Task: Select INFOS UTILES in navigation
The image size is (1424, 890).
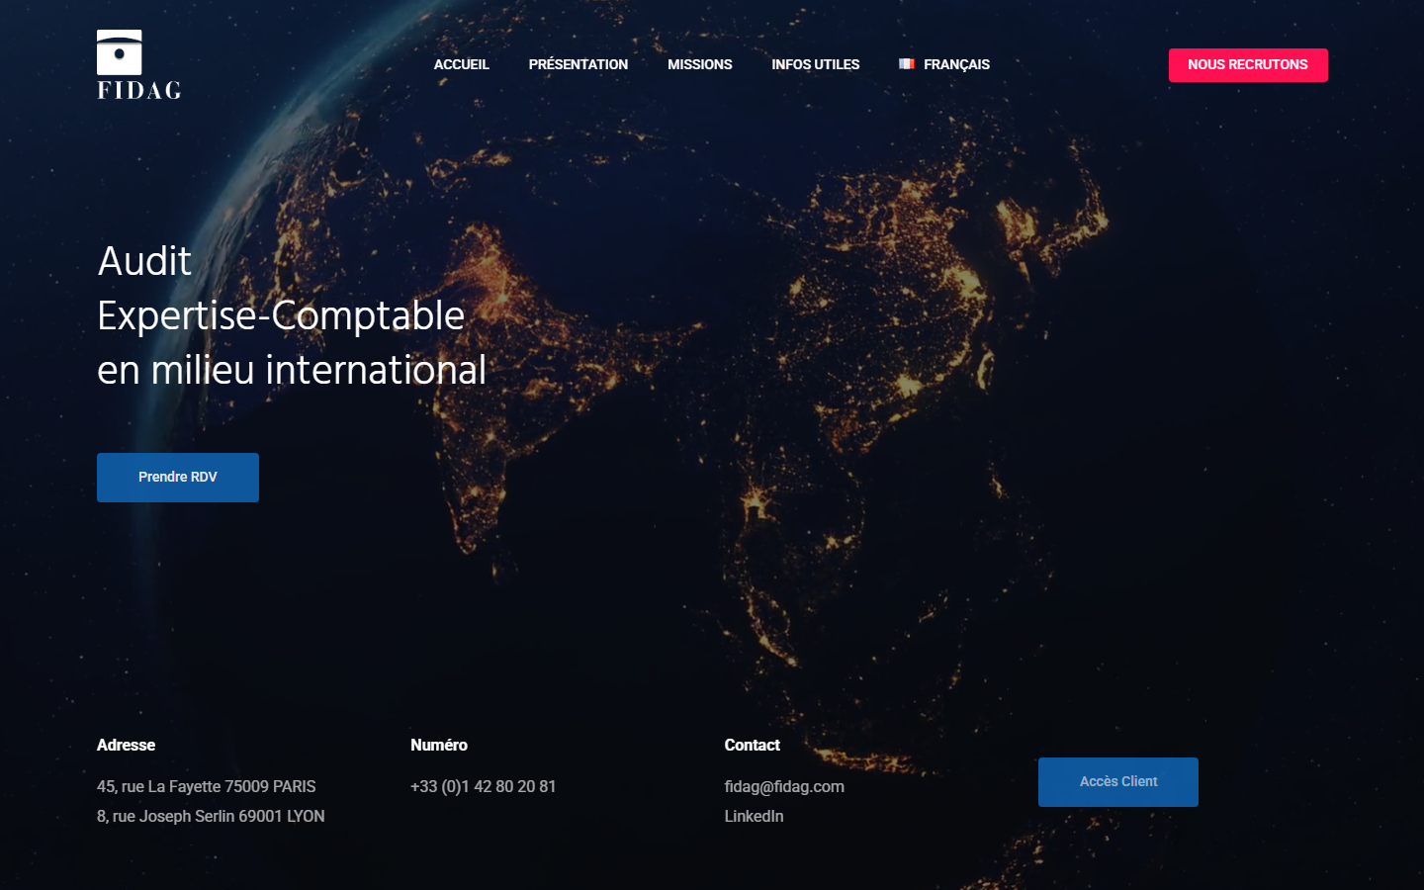Action: pyautogui.click(x=815, y=64)
